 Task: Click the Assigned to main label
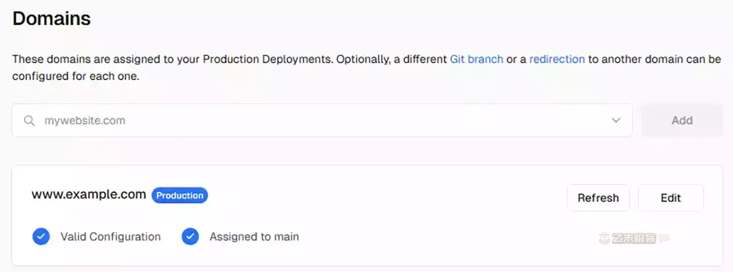tap(254, 236)
